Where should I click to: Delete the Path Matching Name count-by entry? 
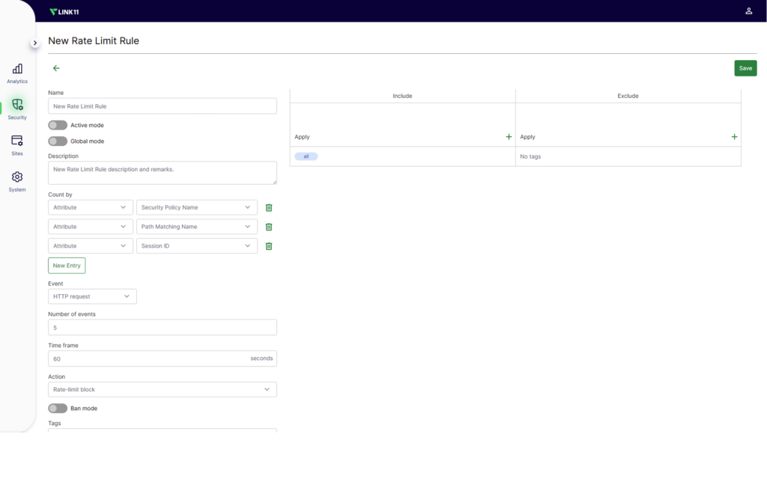(269, 227)
